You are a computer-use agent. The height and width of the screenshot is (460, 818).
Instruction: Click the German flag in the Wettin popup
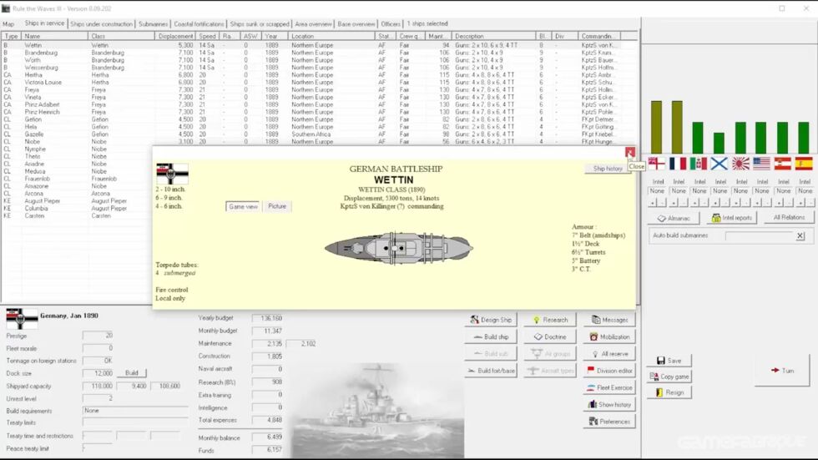click(172, 174)
